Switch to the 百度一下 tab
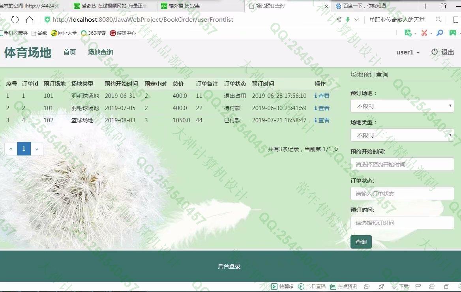This screenshot has height=292, width=461. tap(375, 6)
